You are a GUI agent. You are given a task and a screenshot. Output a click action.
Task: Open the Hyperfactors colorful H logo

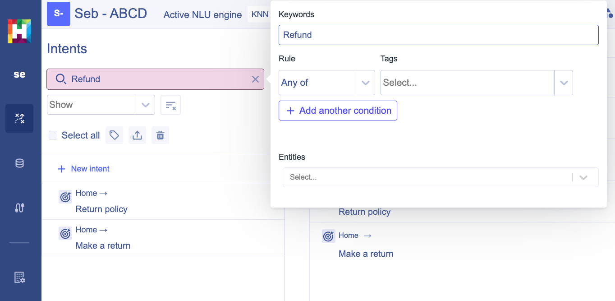[x=19, y=32]
